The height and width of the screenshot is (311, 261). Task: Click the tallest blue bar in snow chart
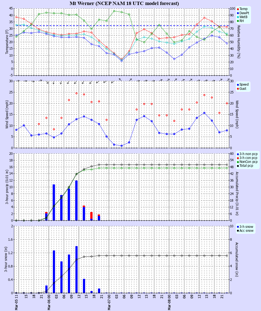[x=76, y=269]
